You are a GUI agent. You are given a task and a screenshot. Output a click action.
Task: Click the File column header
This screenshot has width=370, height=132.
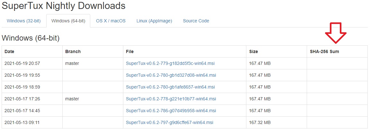[x=130, y=51]
